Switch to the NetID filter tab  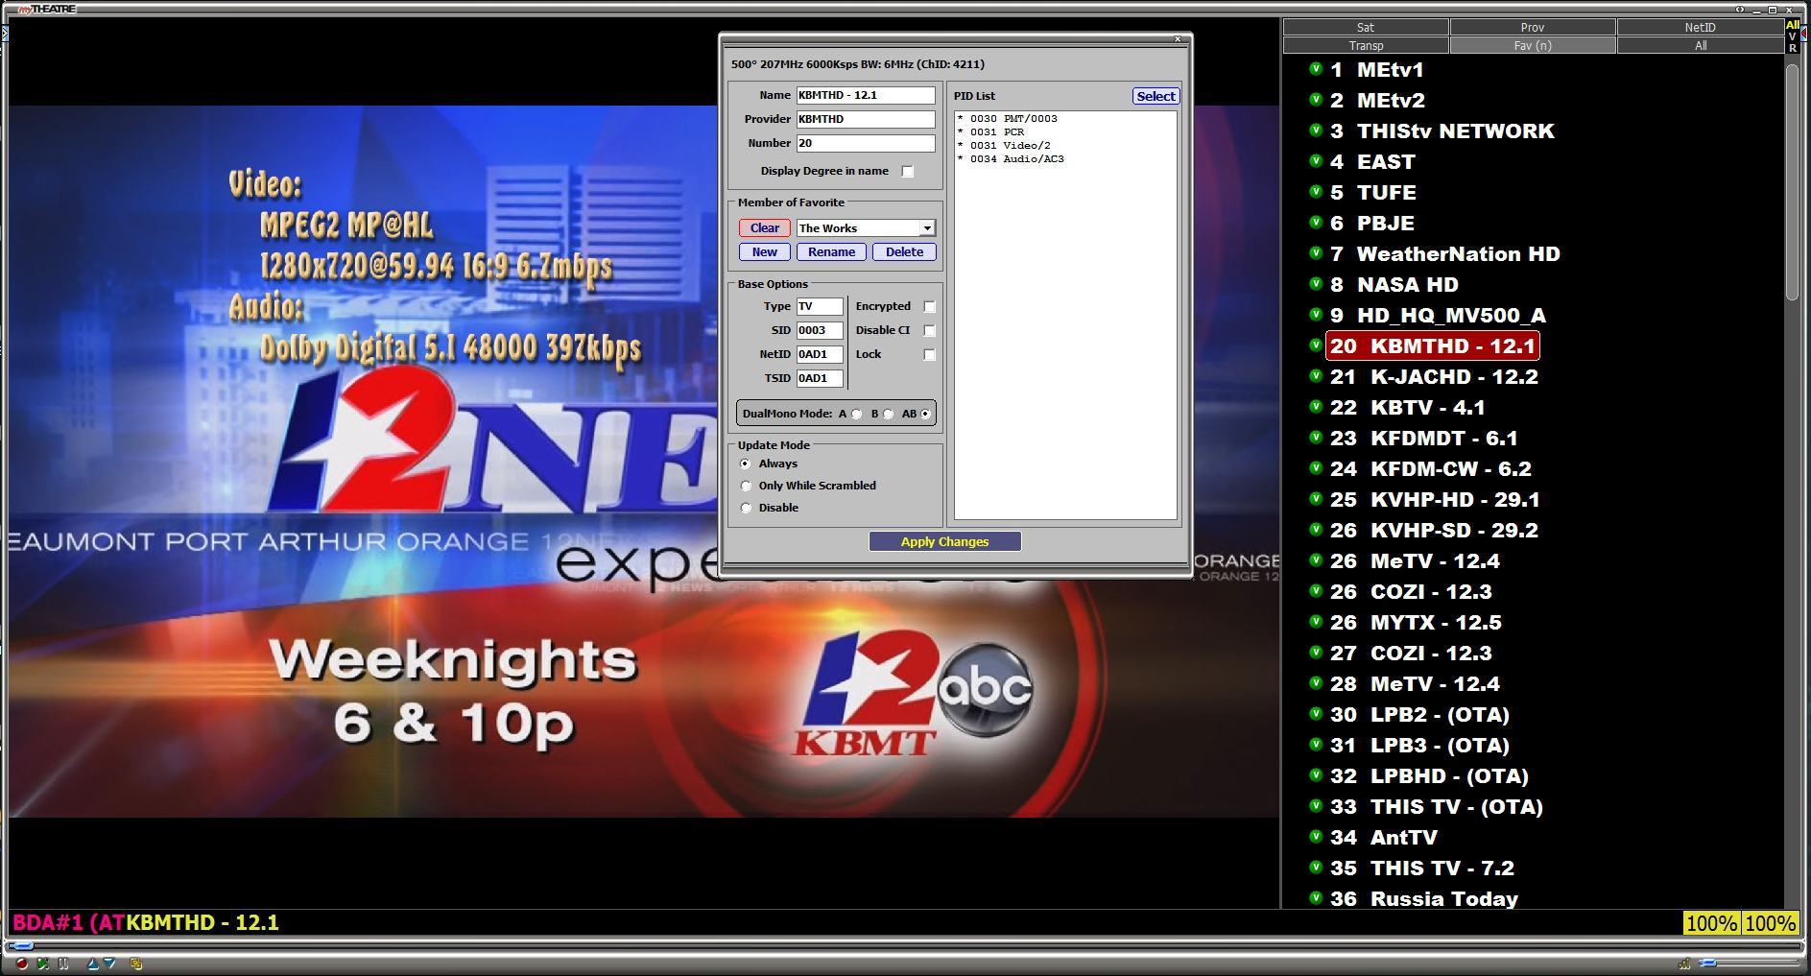coord(1700,27)
